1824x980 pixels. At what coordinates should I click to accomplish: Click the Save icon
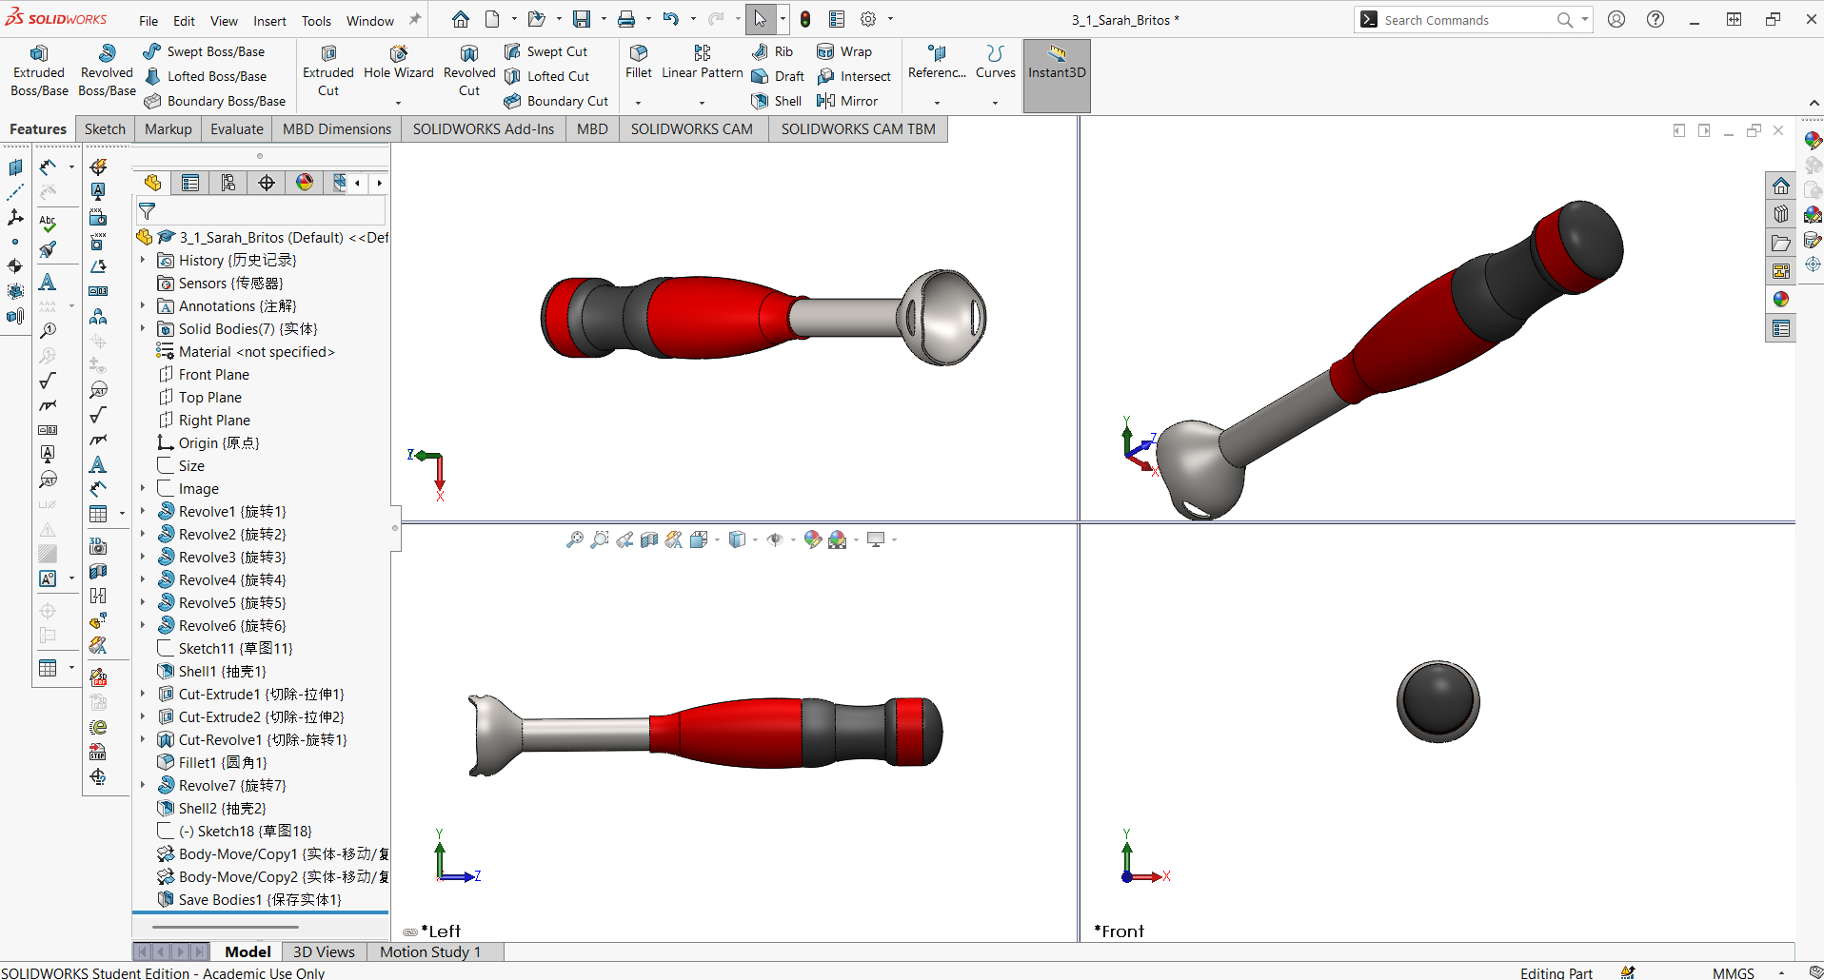pos(582,19)
